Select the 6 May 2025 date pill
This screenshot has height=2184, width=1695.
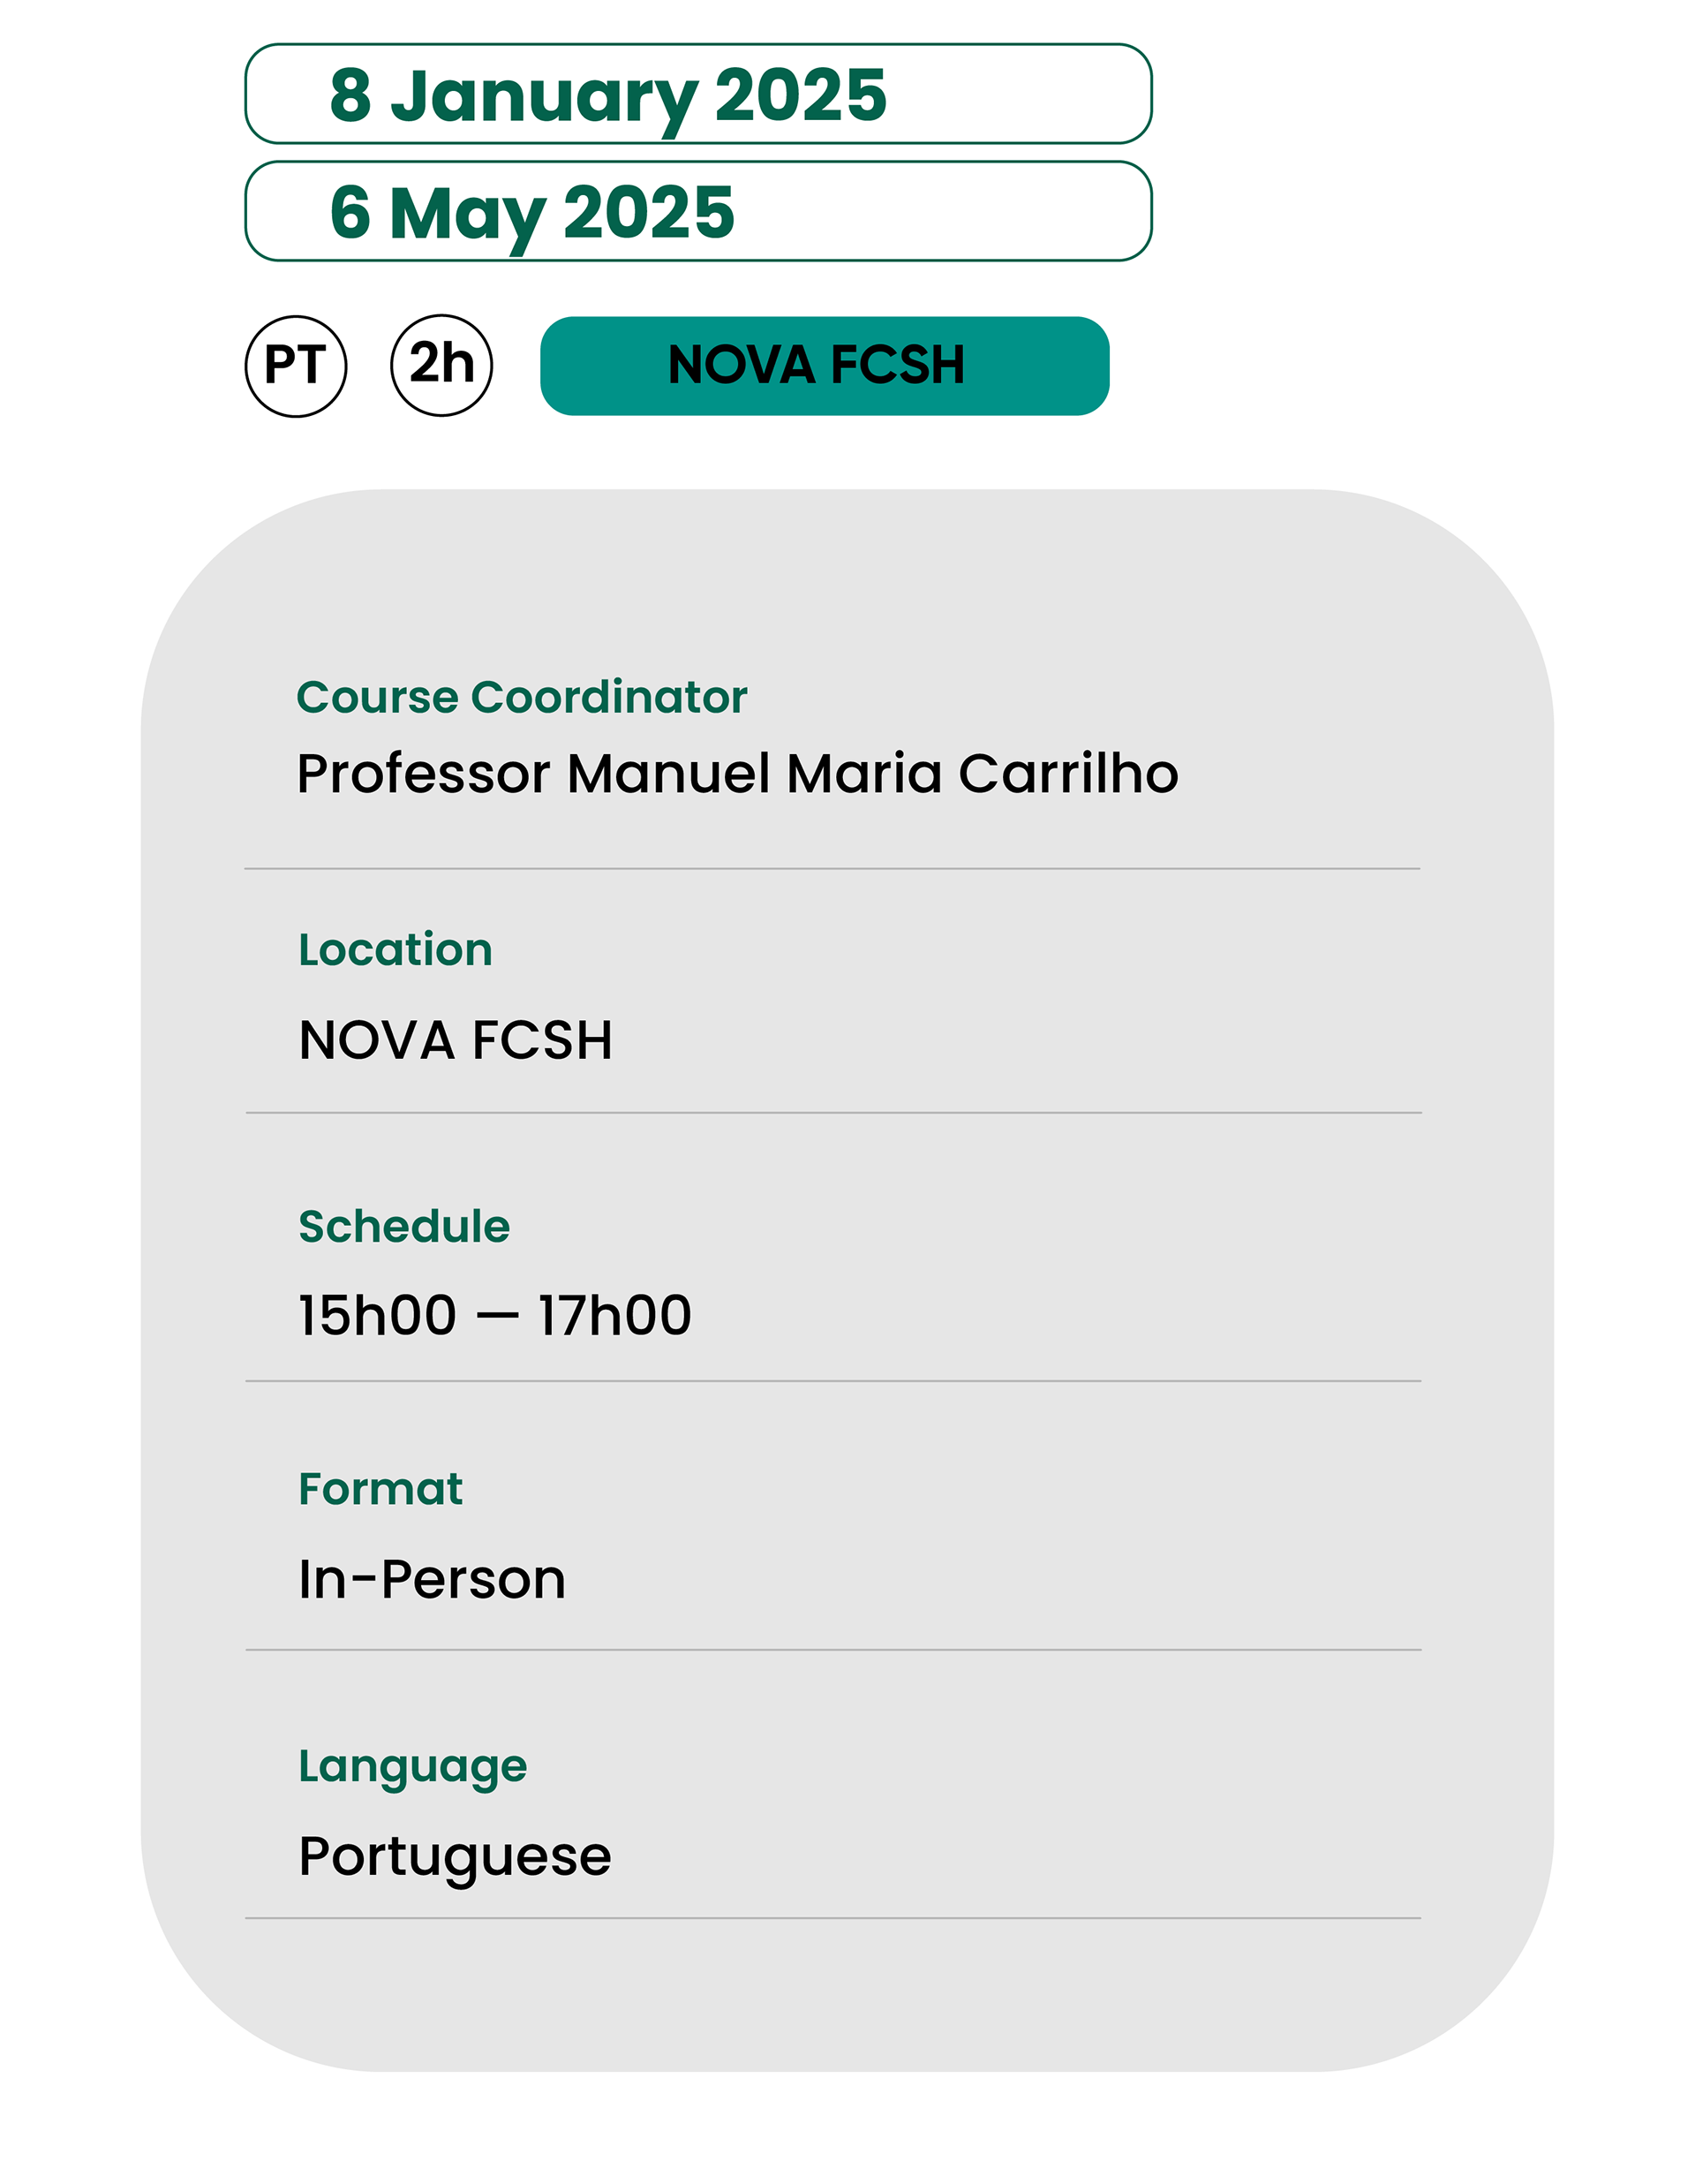click(697, 211)
